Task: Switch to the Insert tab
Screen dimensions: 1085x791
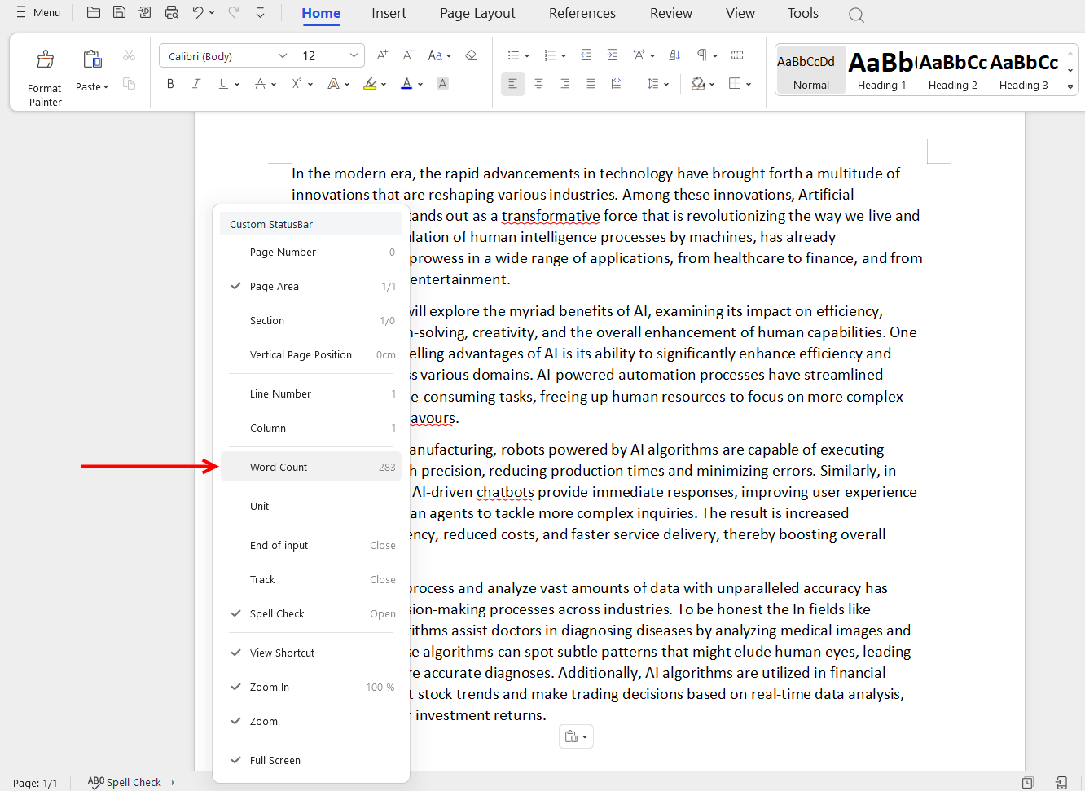Action: pos(389,14)
